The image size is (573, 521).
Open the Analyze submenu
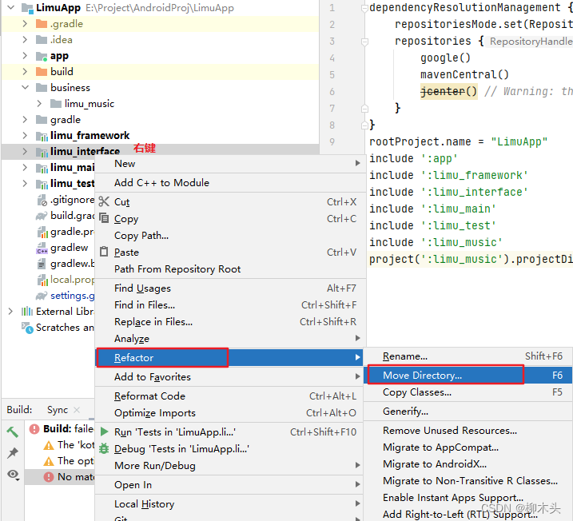point(231,339)
